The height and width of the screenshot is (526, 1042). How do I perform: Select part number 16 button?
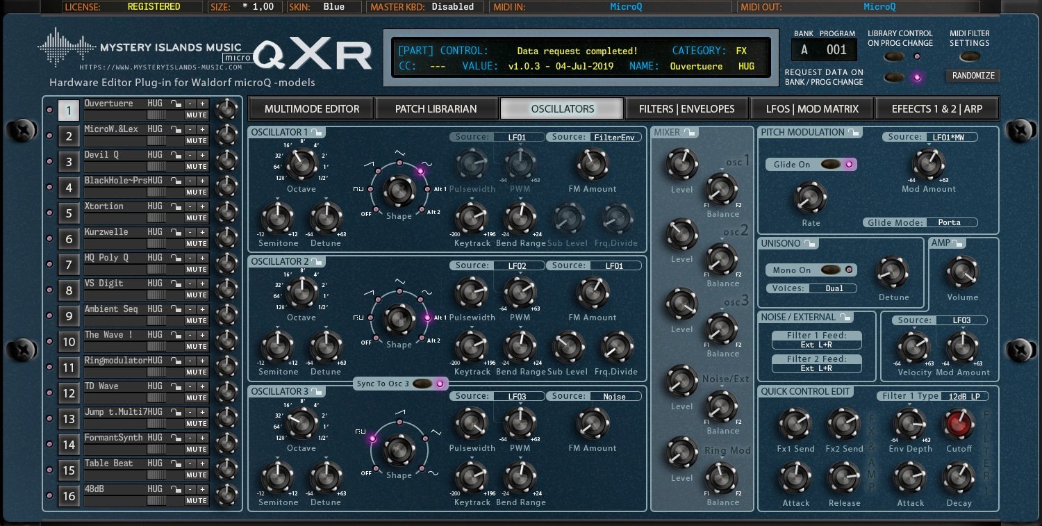68,496
